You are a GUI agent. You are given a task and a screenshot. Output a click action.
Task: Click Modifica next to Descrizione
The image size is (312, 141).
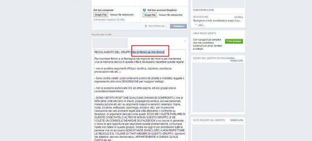[x=239, y=17]
